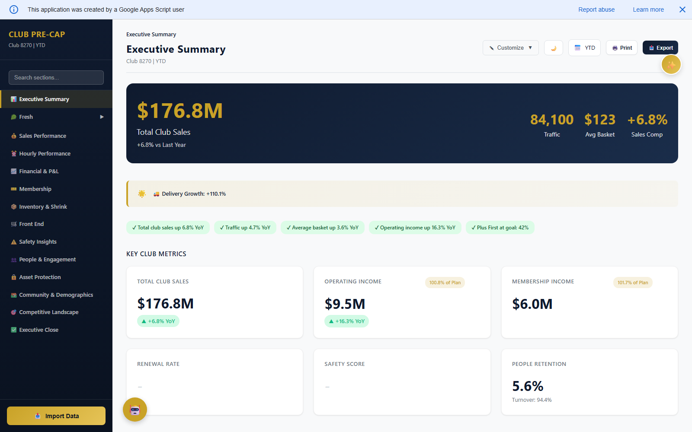
Task: Click the Hourly Performance clock icon
Action: click(14, 154)
